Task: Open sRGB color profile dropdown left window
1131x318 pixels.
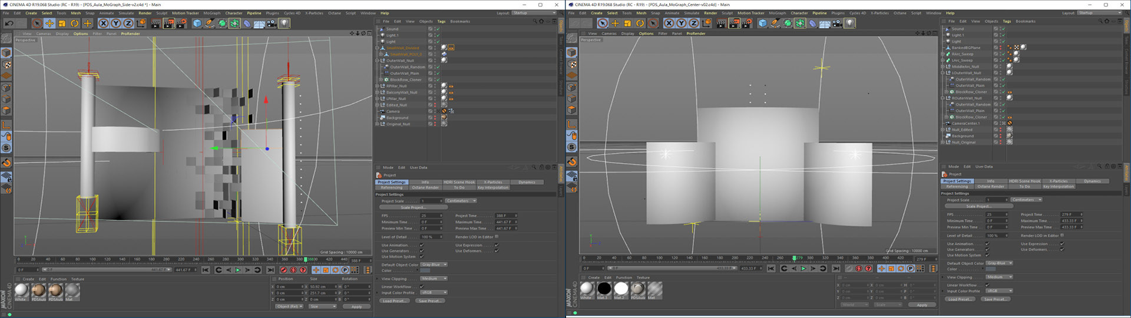Action: pos(434,292)
